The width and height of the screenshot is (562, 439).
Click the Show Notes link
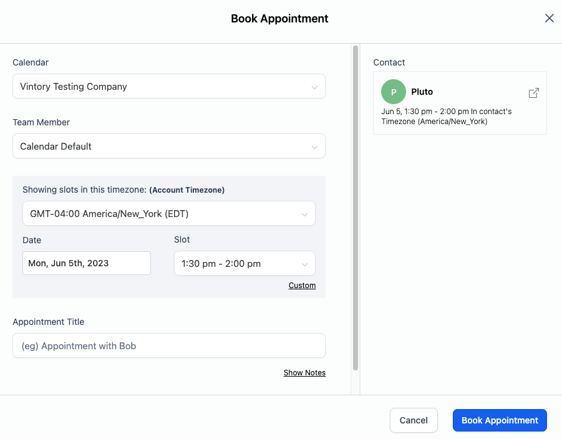[304, 373]
